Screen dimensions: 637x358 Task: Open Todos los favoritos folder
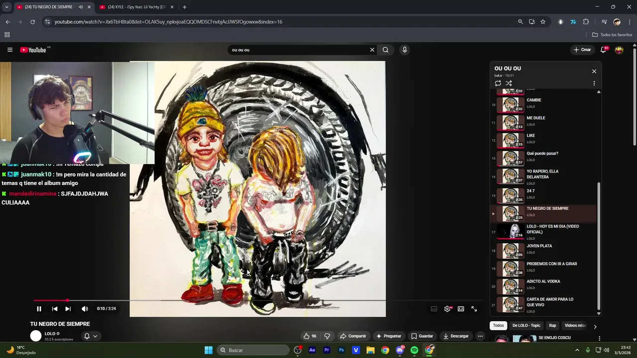click(x=612, y=35)
